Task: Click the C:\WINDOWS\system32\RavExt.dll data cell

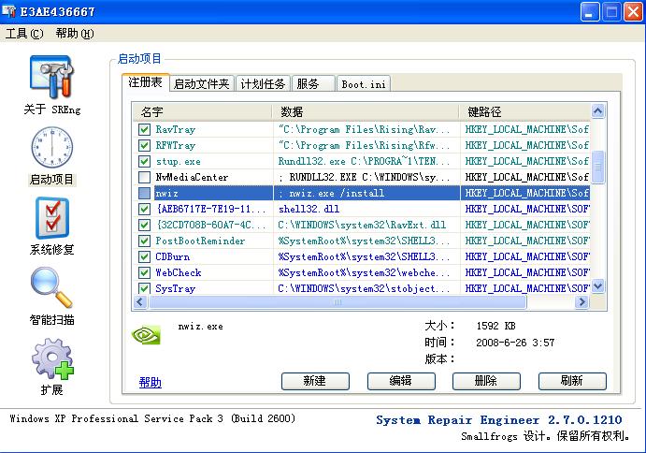Action: click(x=361, y=225)
